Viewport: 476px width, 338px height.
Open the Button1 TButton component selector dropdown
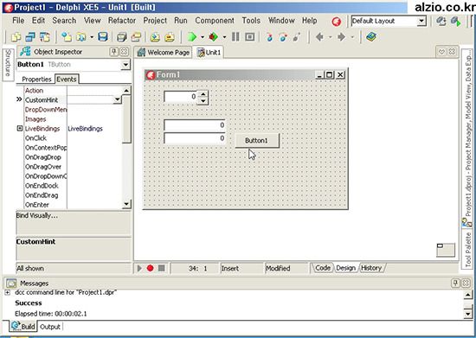tap(125, 65)
